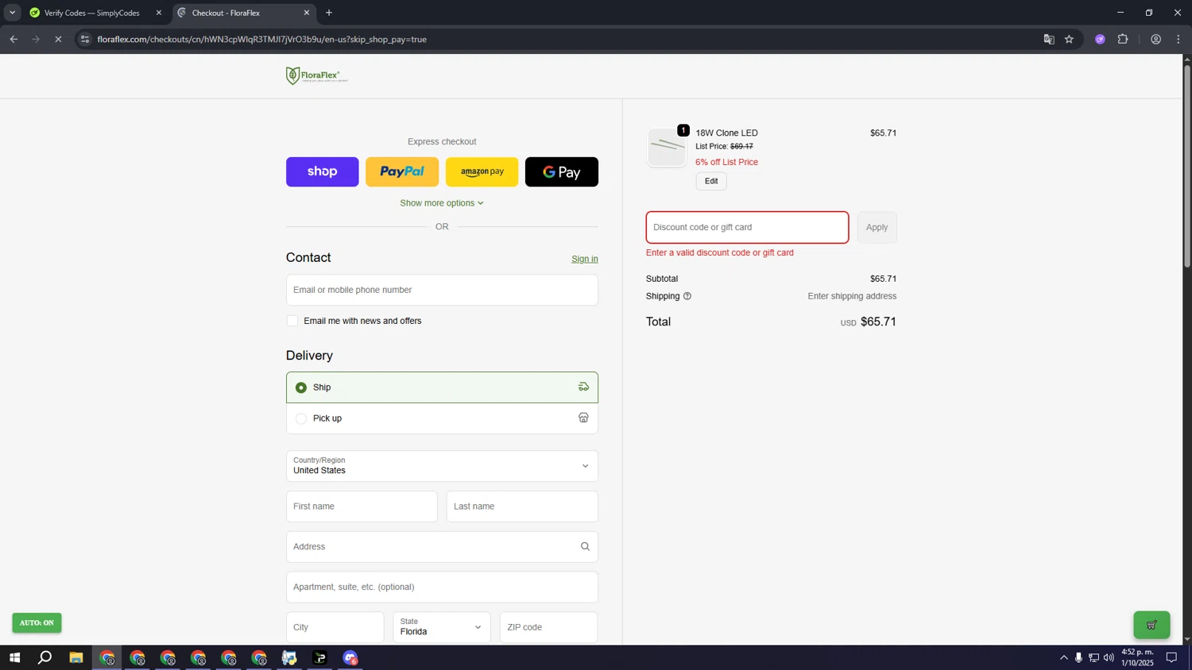This screenshot has height=670, width=1192.
Task: Open Discord from the taskbar
Action: (350, 658)
